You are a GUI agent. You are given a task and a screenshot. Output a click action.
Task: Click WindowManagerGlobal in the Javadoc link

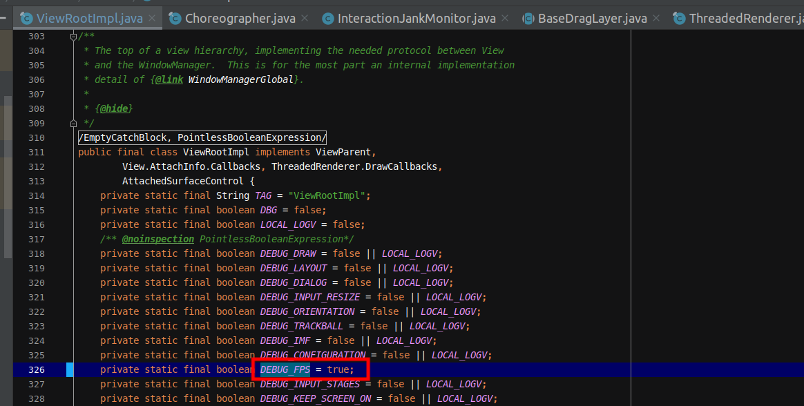coord(241,79)
